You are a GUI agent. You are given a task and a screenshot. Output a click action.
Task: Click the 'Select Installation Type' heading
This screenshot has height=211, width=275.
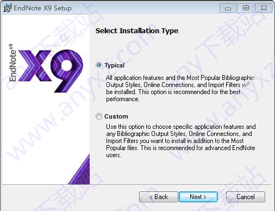[x=137, y=30]
